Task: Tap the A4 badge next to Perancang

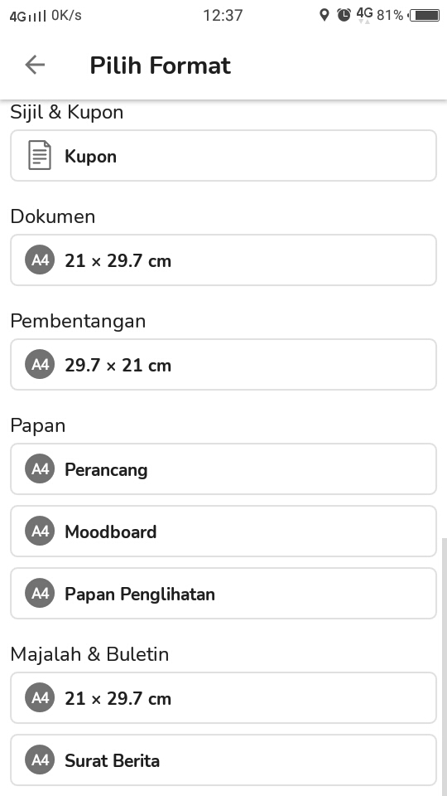Action: coord(40,468)
